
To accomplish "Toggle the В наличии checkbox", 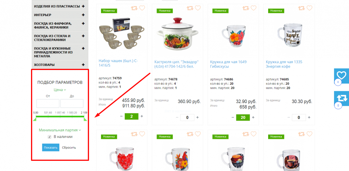I will coord(49,137).
